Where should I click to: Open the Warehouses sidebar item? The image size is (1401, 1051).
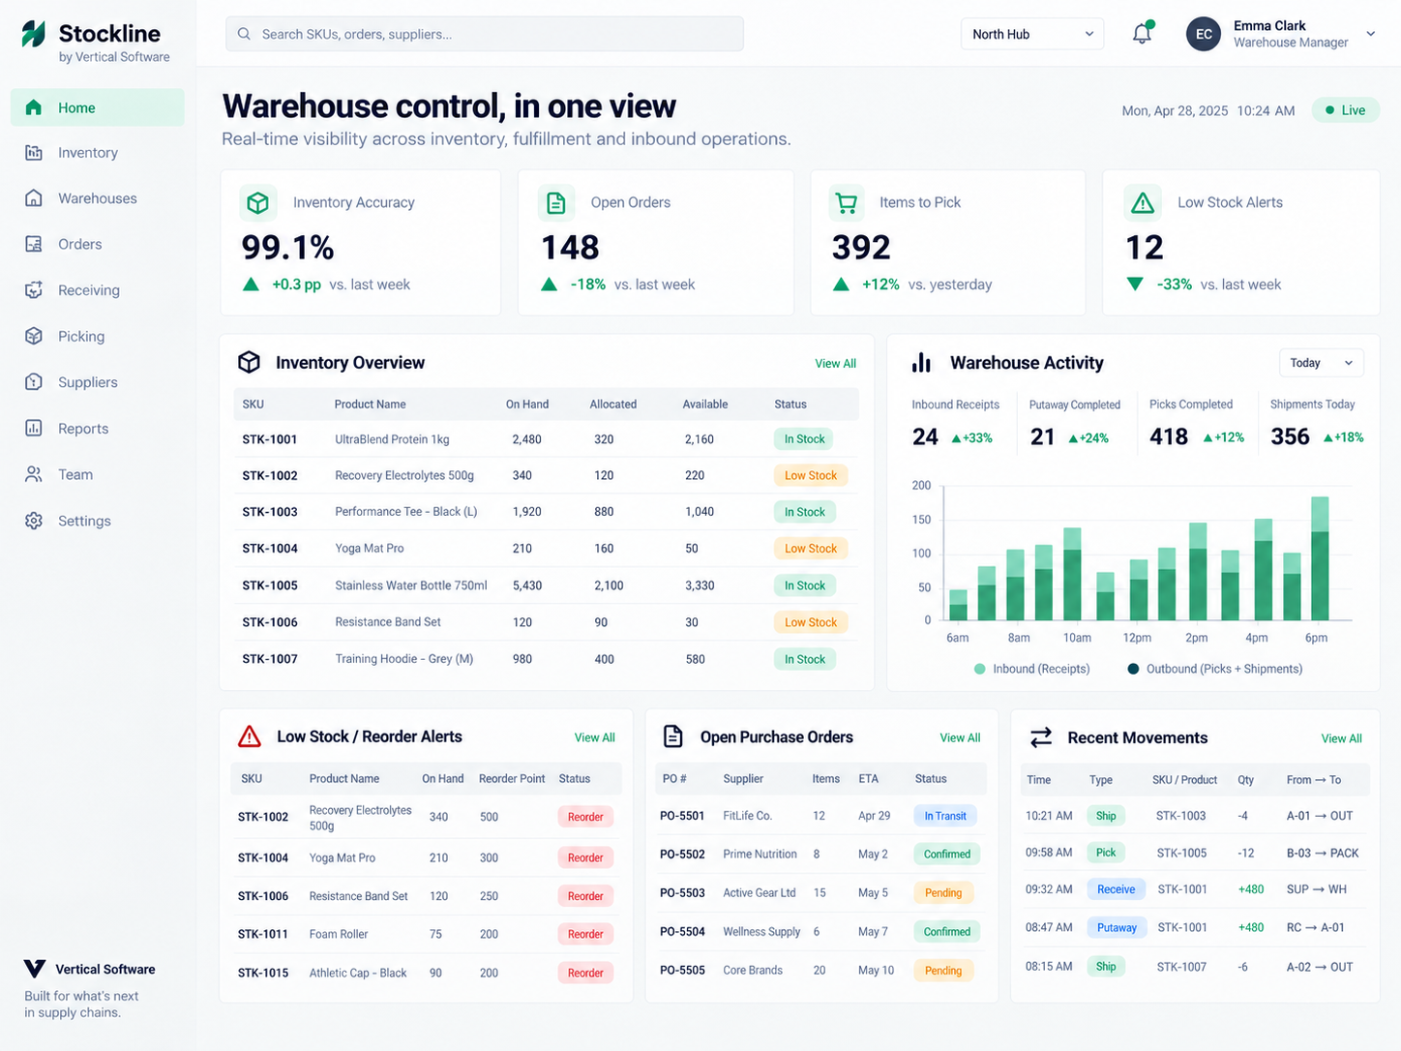(x=98, y=198)
